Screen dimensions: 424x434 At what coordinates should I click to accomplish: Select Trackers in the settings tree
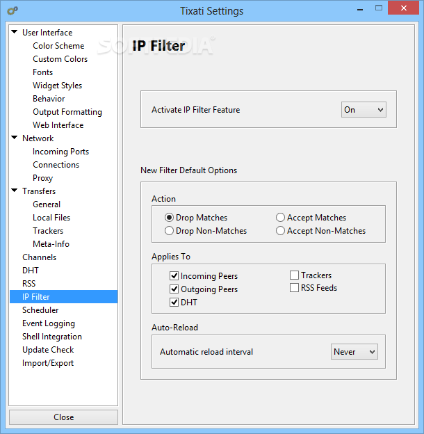tap(48, 231)
